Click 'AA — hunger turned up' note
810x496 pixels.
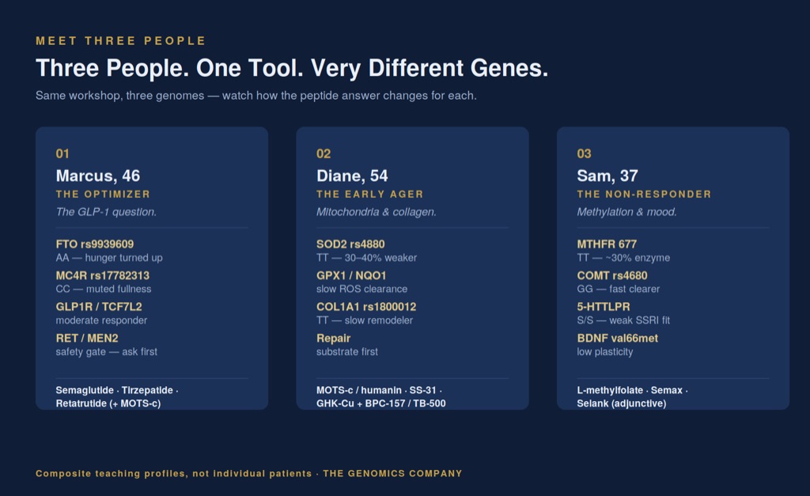[109, 258]
